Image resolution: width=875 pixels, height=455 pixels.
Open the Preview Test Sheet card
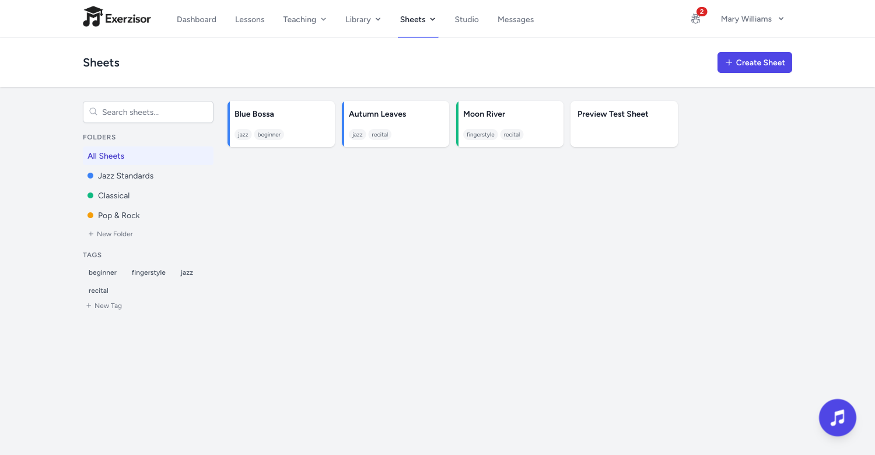(x=624, y=124)
